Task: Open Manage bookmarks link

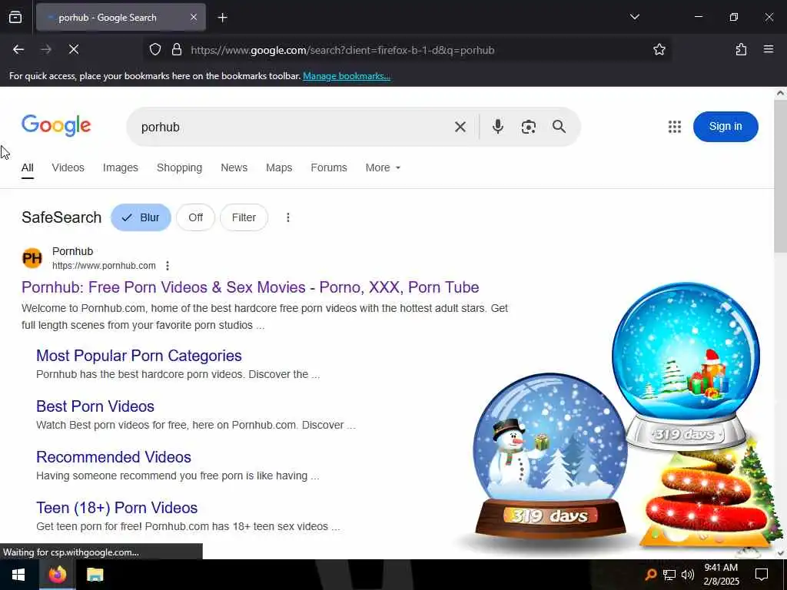Action: coord(347,76)
